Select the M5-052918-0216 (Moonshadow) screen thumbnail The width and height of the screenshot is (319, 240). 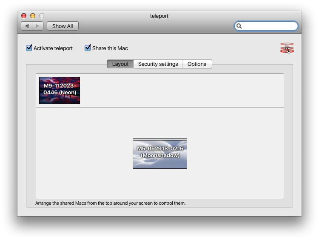point(160,153)
